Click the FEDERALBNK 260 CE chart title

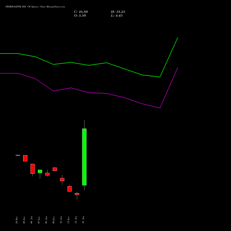click(35, 7)
